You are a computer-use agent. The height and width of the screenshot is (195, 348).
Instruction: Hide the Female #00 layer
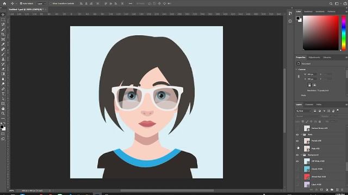(x=297, y=141)
